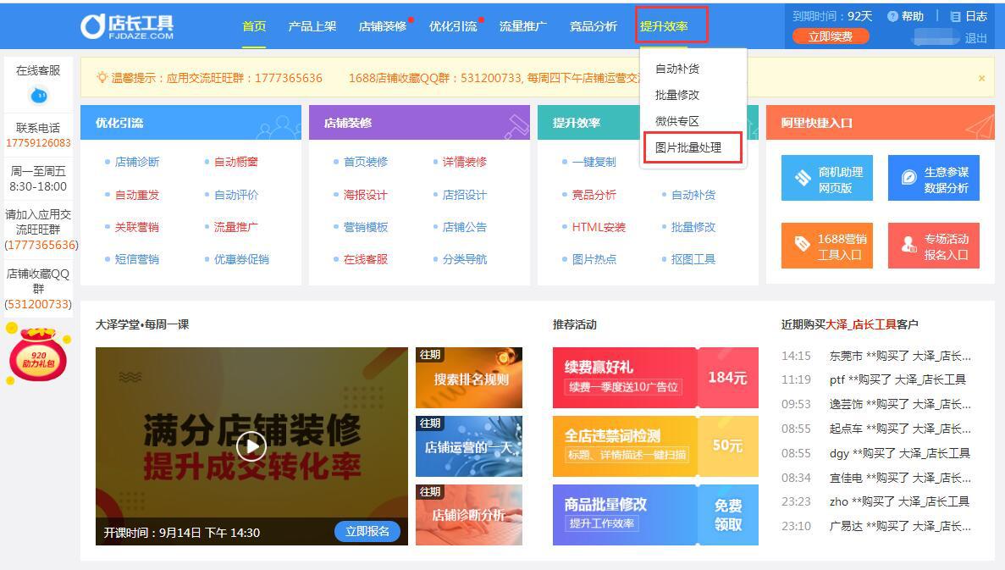Open the 自动评价 link

pos(236,195)
